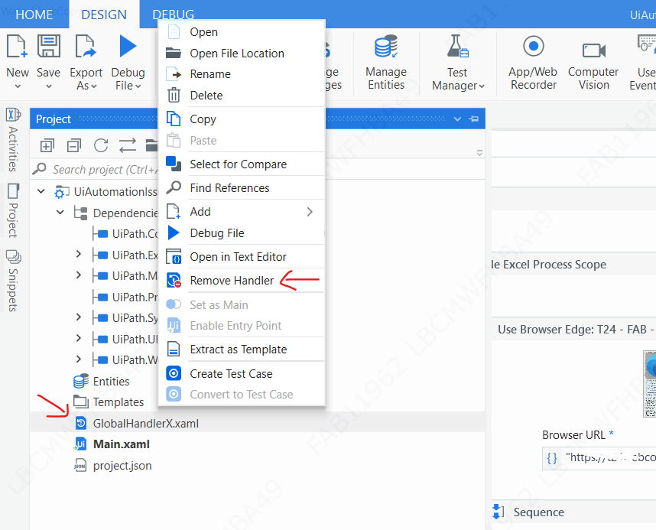Select the Templates folder
656x530 pixels.
tap(119, 402)
